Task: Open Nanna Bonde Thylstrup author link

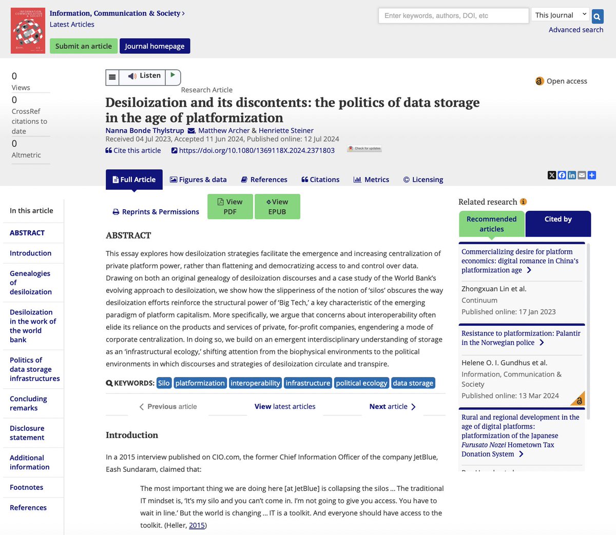Action: tap(145, 130)
